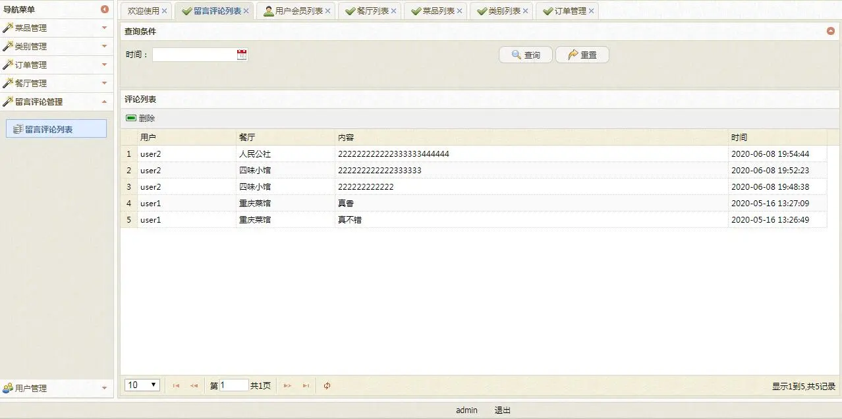Expand the 订单管理 menu section
The width and height of the screenshot is (842, 419).
104,65
